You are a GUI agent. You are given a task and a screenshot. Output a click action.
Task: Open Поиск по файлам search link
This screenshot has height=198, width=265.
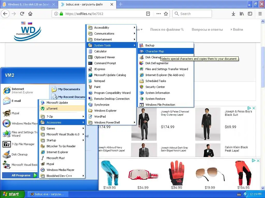(167, 29)
